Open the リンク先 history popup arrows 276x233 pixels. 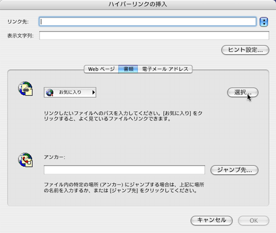click(x=264, y=22)
